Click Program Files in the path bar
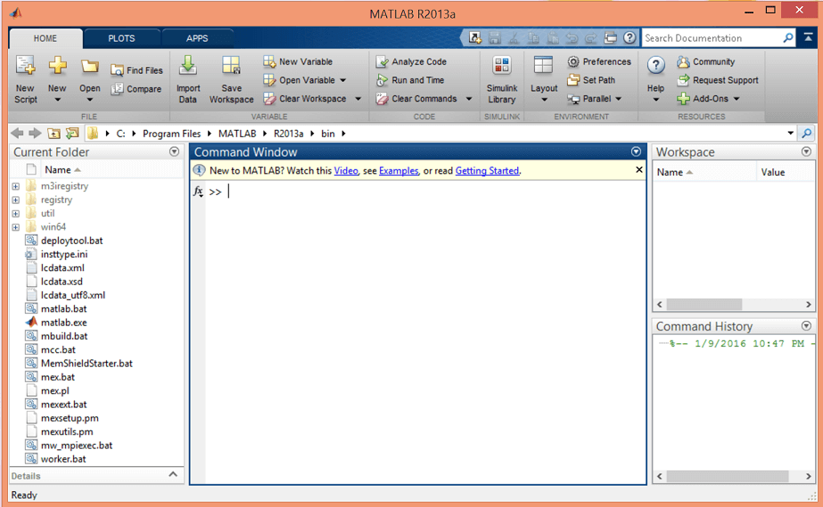This screenshot has width=823, height=507. click(171, 134)
